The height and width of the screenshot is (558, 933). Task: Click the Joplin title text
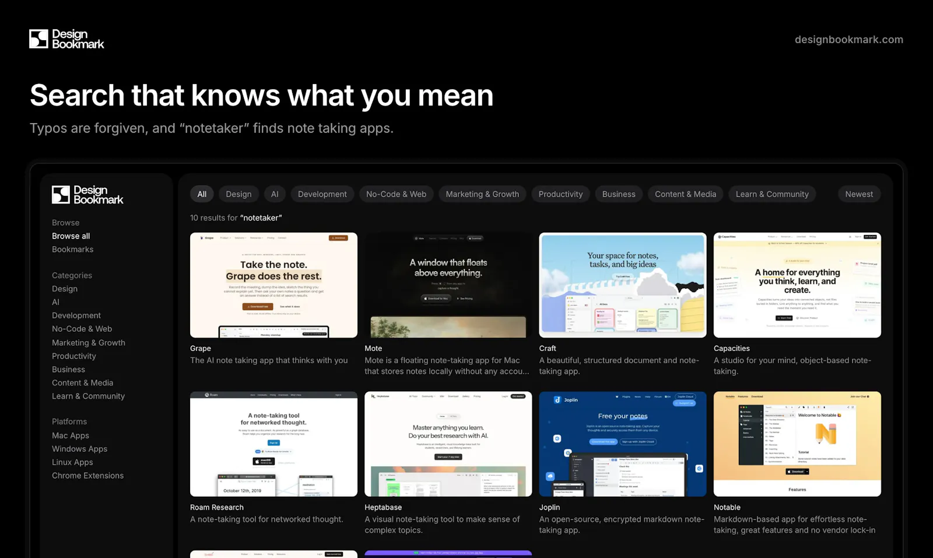click(x=549, y=508)
